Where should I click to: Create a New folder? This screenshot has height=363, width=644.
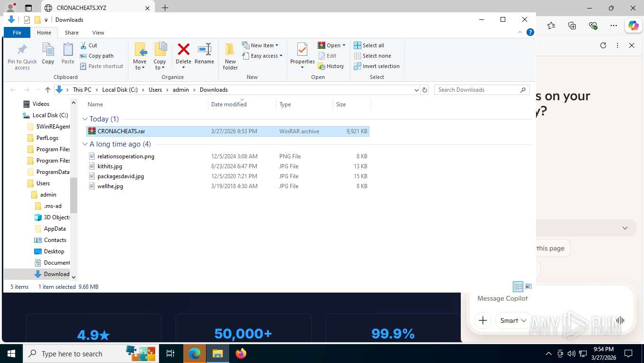(230, 56)
